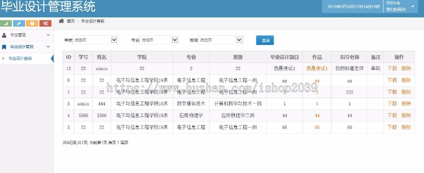Image resolution: width=424 pixels, height=173 pixels.
Task: Click the 指导老师 column header
Action: [x=350, y=57]
